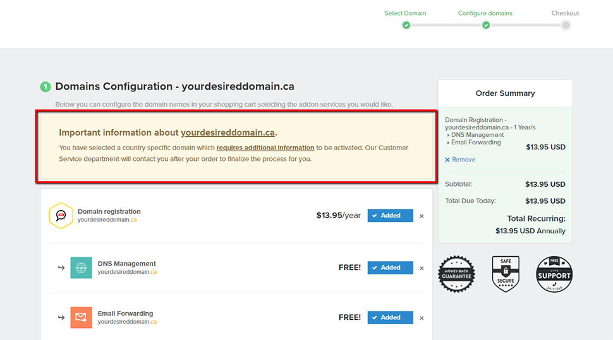The image size is (613, 340).
Task: Click the teal DNS Management globe icon
Action: 81,268
